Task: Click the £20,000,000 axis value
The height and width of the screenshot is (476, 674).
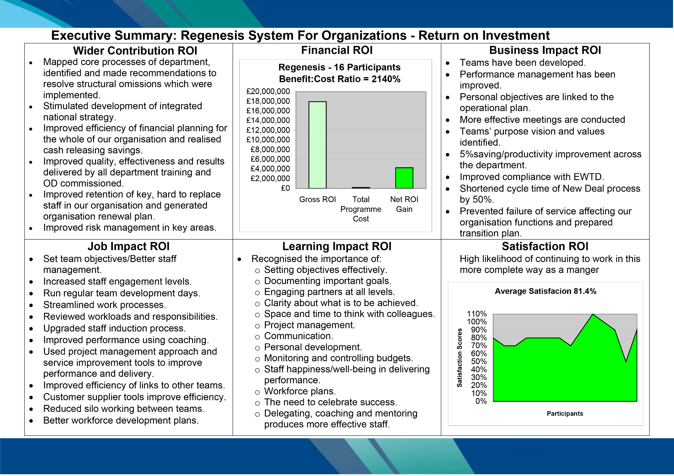Action: click(x=268, y=92)
